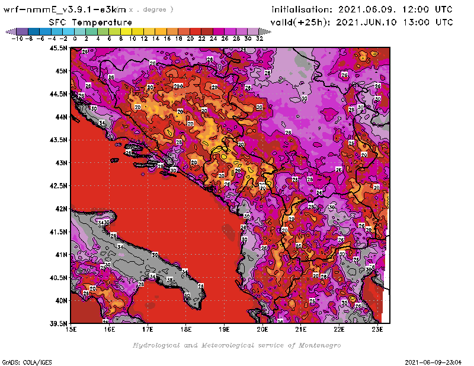The image size is (474, 366).
Task: Click the '39.5N' latitude label
Action: tap(58, 324)
